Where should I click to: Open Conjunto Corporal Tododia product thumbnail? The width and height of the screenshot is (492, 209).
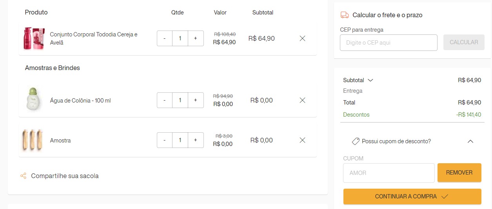[x=34, y=38]
